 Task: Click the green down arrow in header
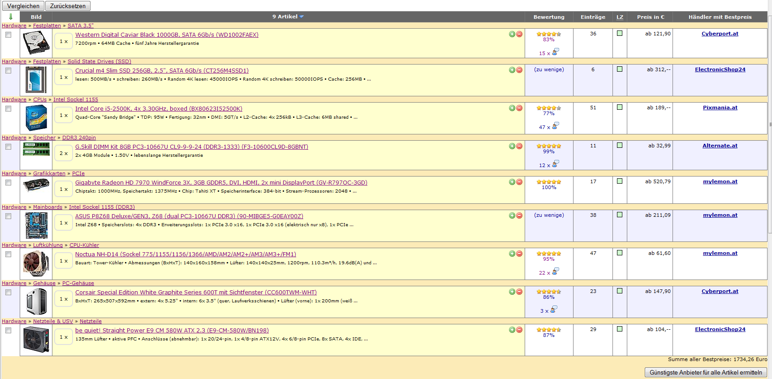pyautogui.click(x=11, y=17)
